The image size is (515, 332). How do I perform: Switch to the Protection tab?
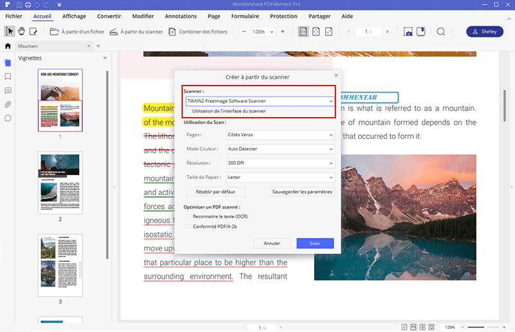283,16
